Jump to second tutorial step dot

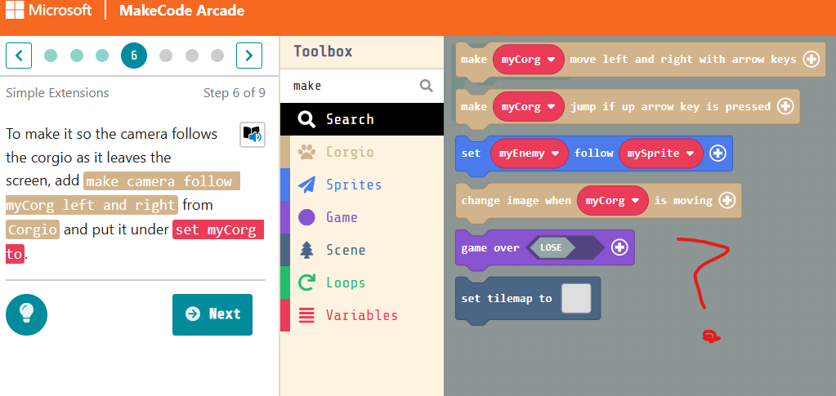pos(77,56)
